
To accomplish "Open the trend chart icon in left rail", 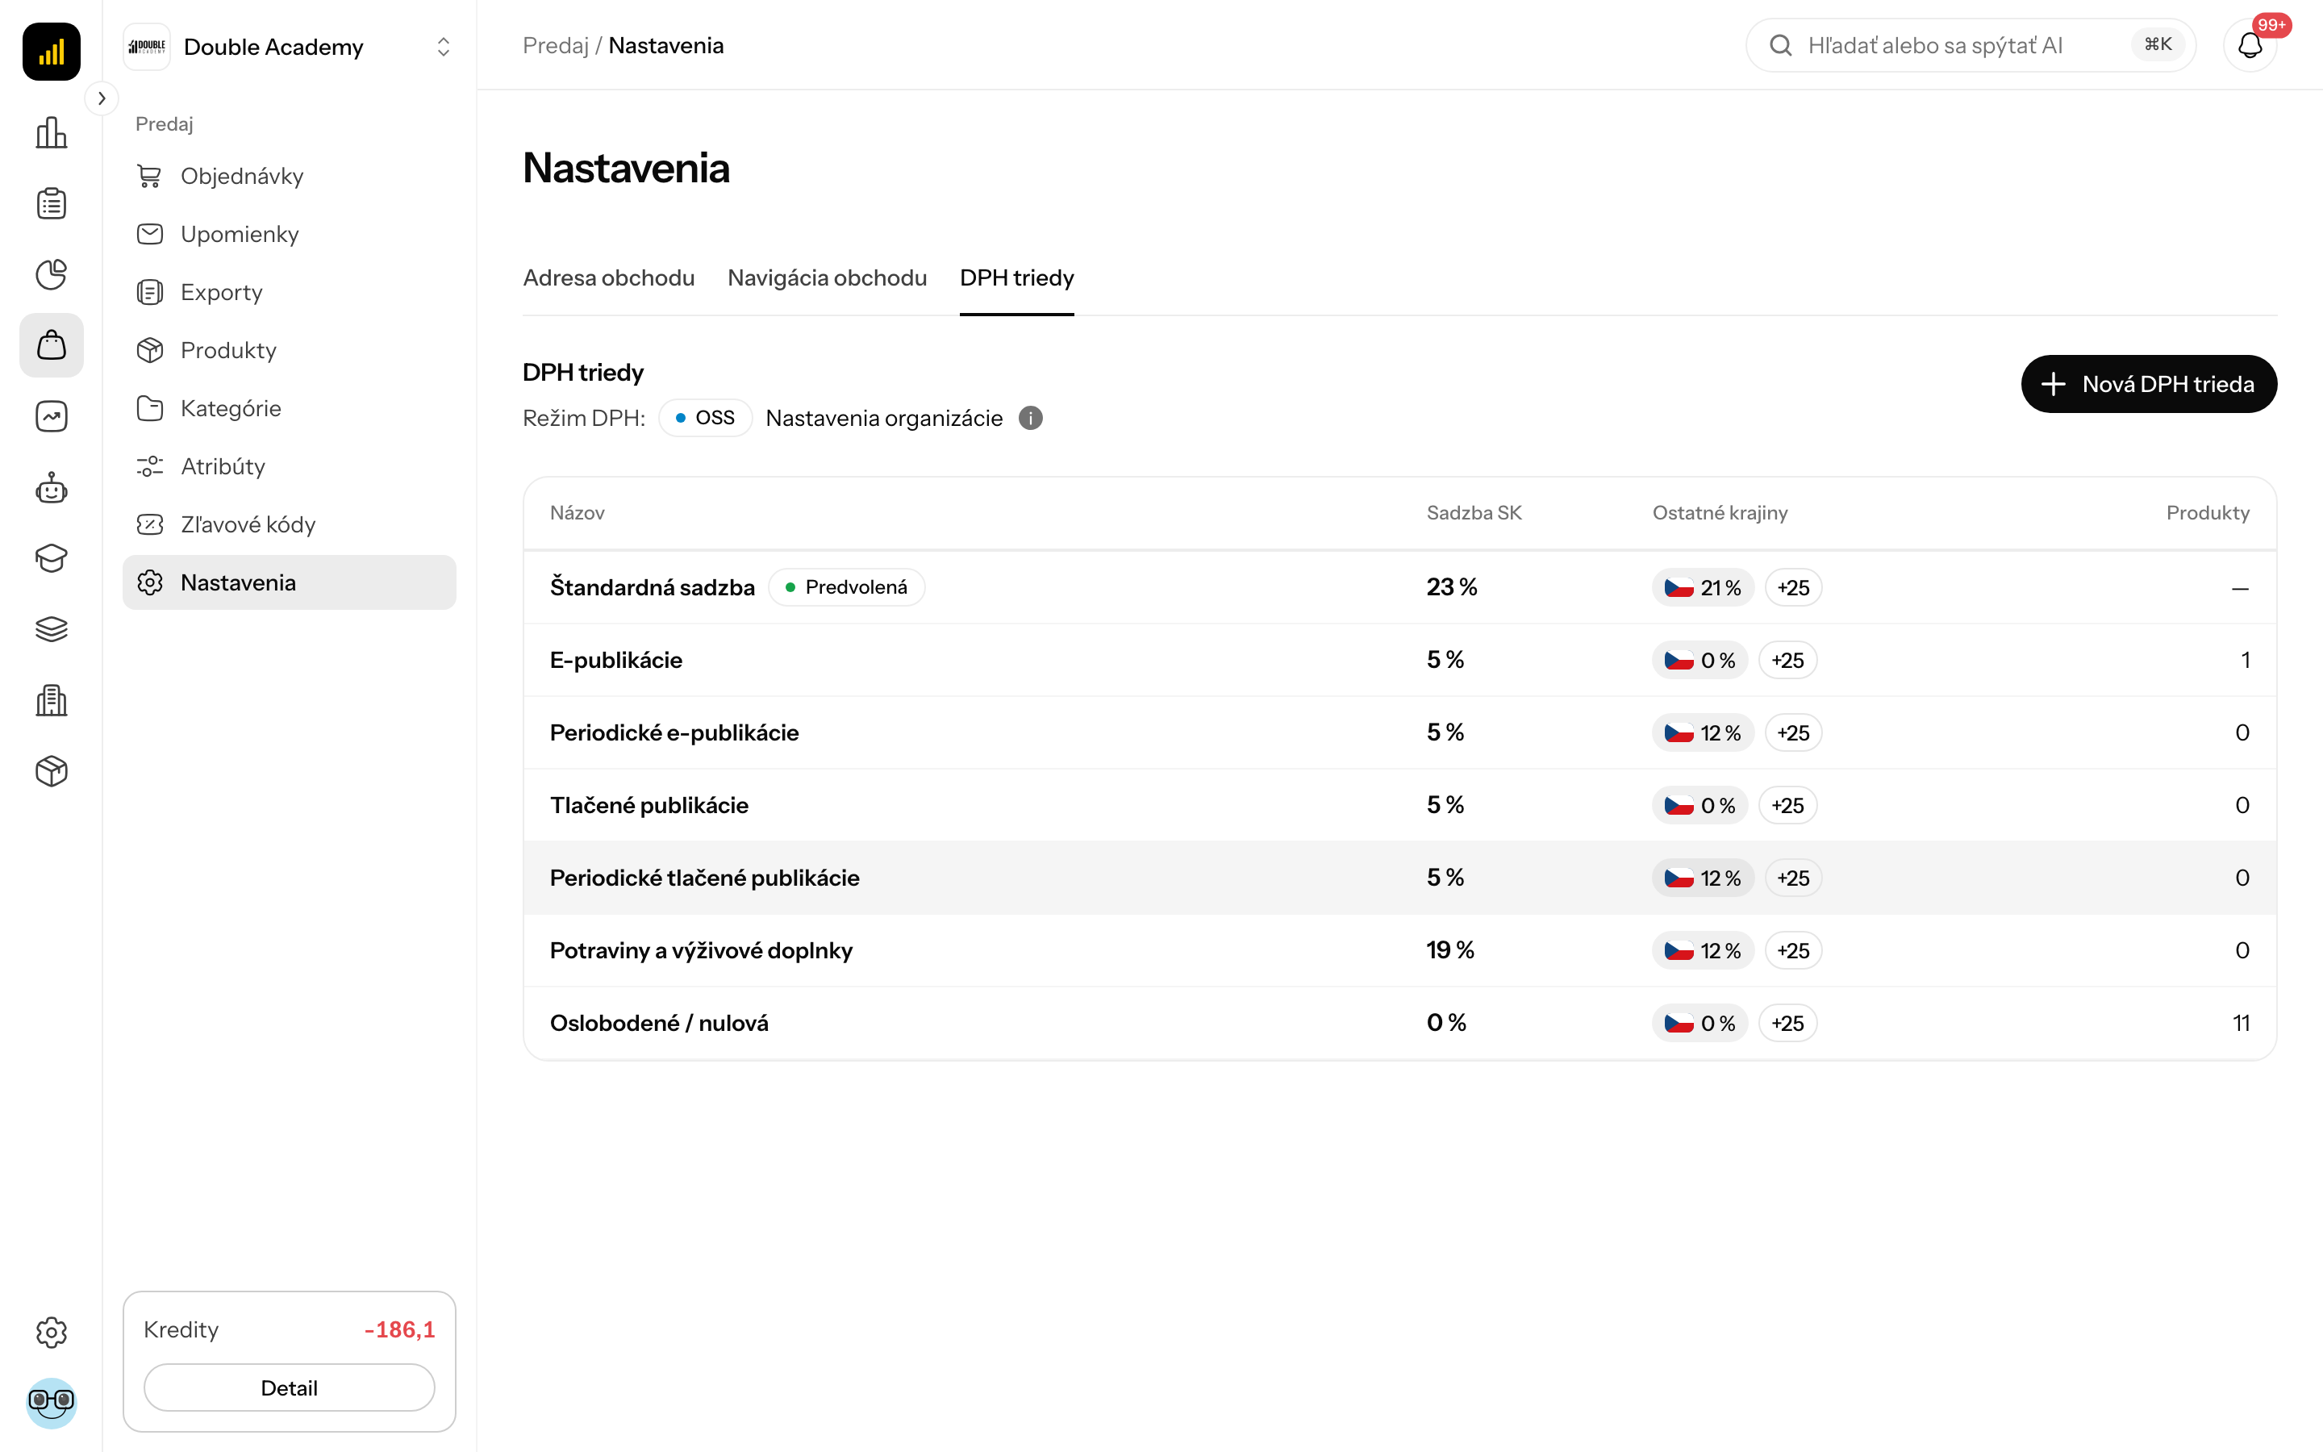I will pyautogui.click(x=51, y=415).
